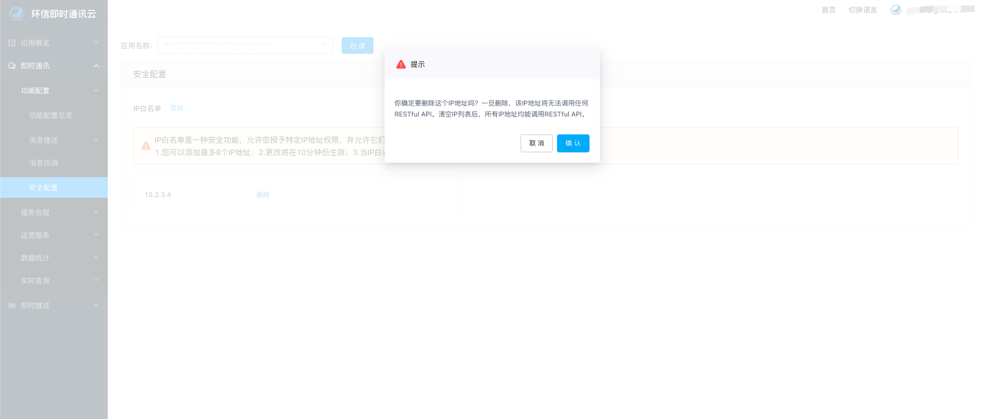Click 切换语言 in the top bar
The image size is (983, 419).
point(862,10)
